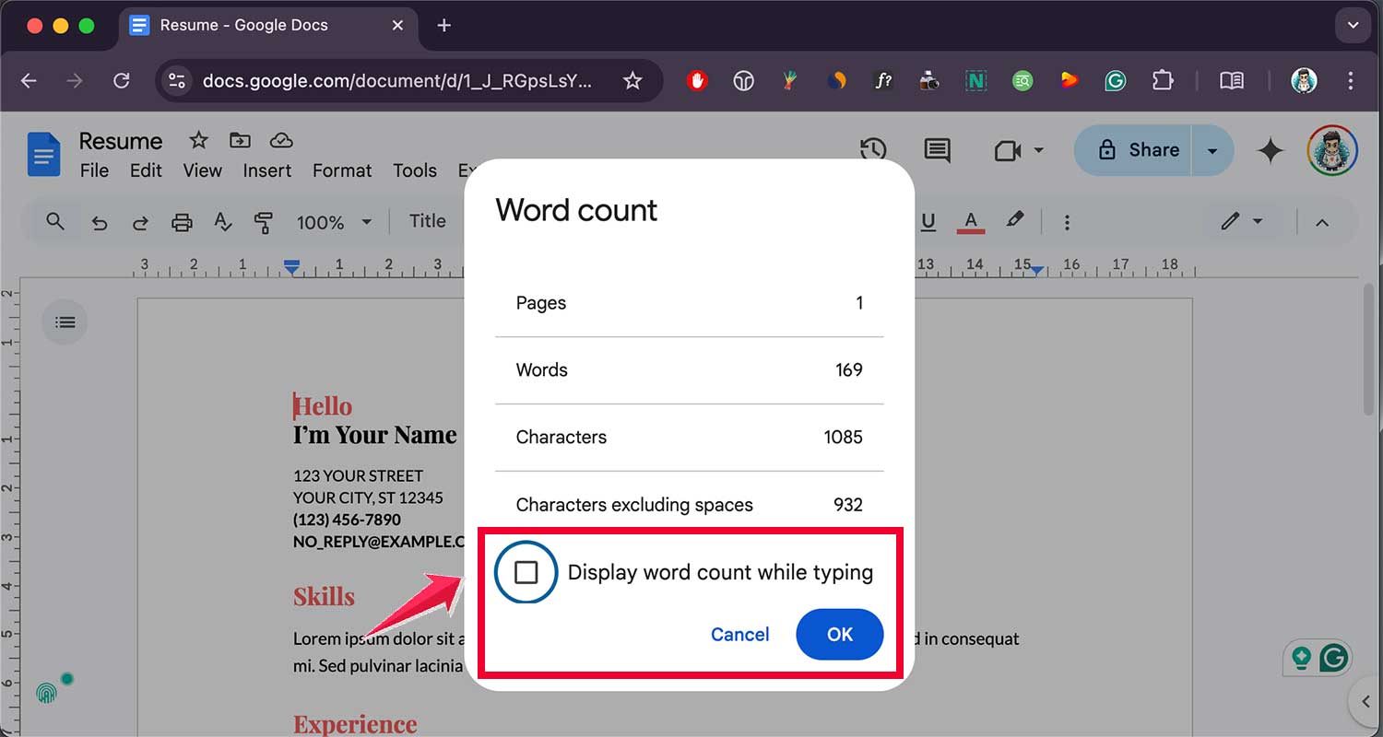The width and height of the screenshot is (1383, 737).
Task: Open the Tools menu
Action: (x=414, y=170)
